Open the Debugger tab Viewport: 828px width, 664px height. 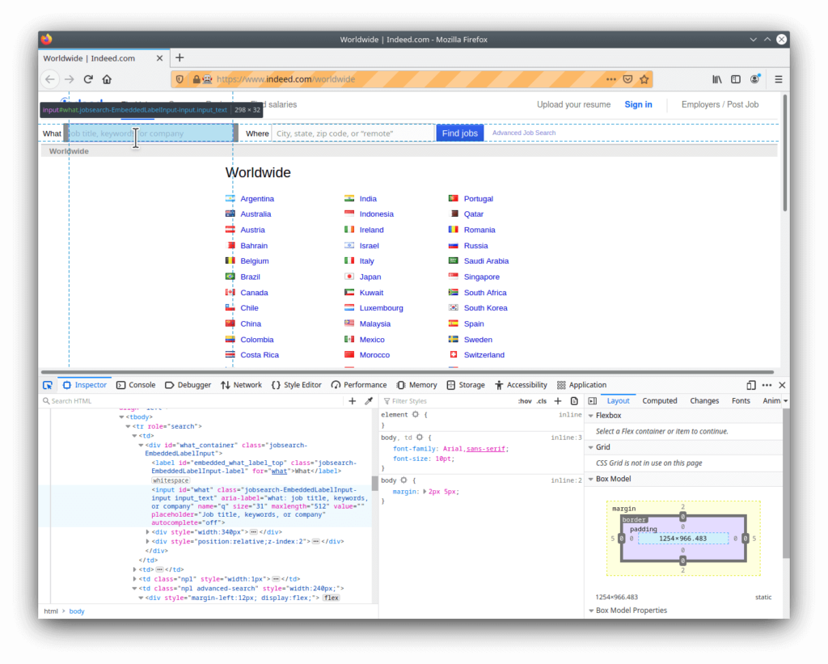tap(188, 385)
